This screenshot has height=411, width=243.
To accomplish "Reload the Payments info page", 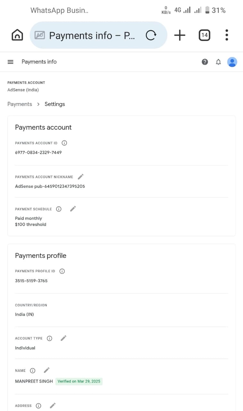I will (151, 35).
